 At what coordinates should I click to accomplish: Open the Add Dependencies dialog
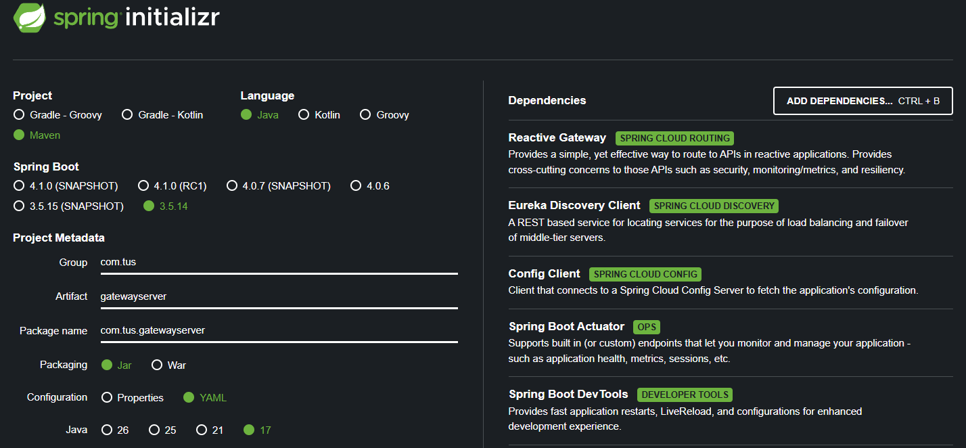tap(863, 101)
